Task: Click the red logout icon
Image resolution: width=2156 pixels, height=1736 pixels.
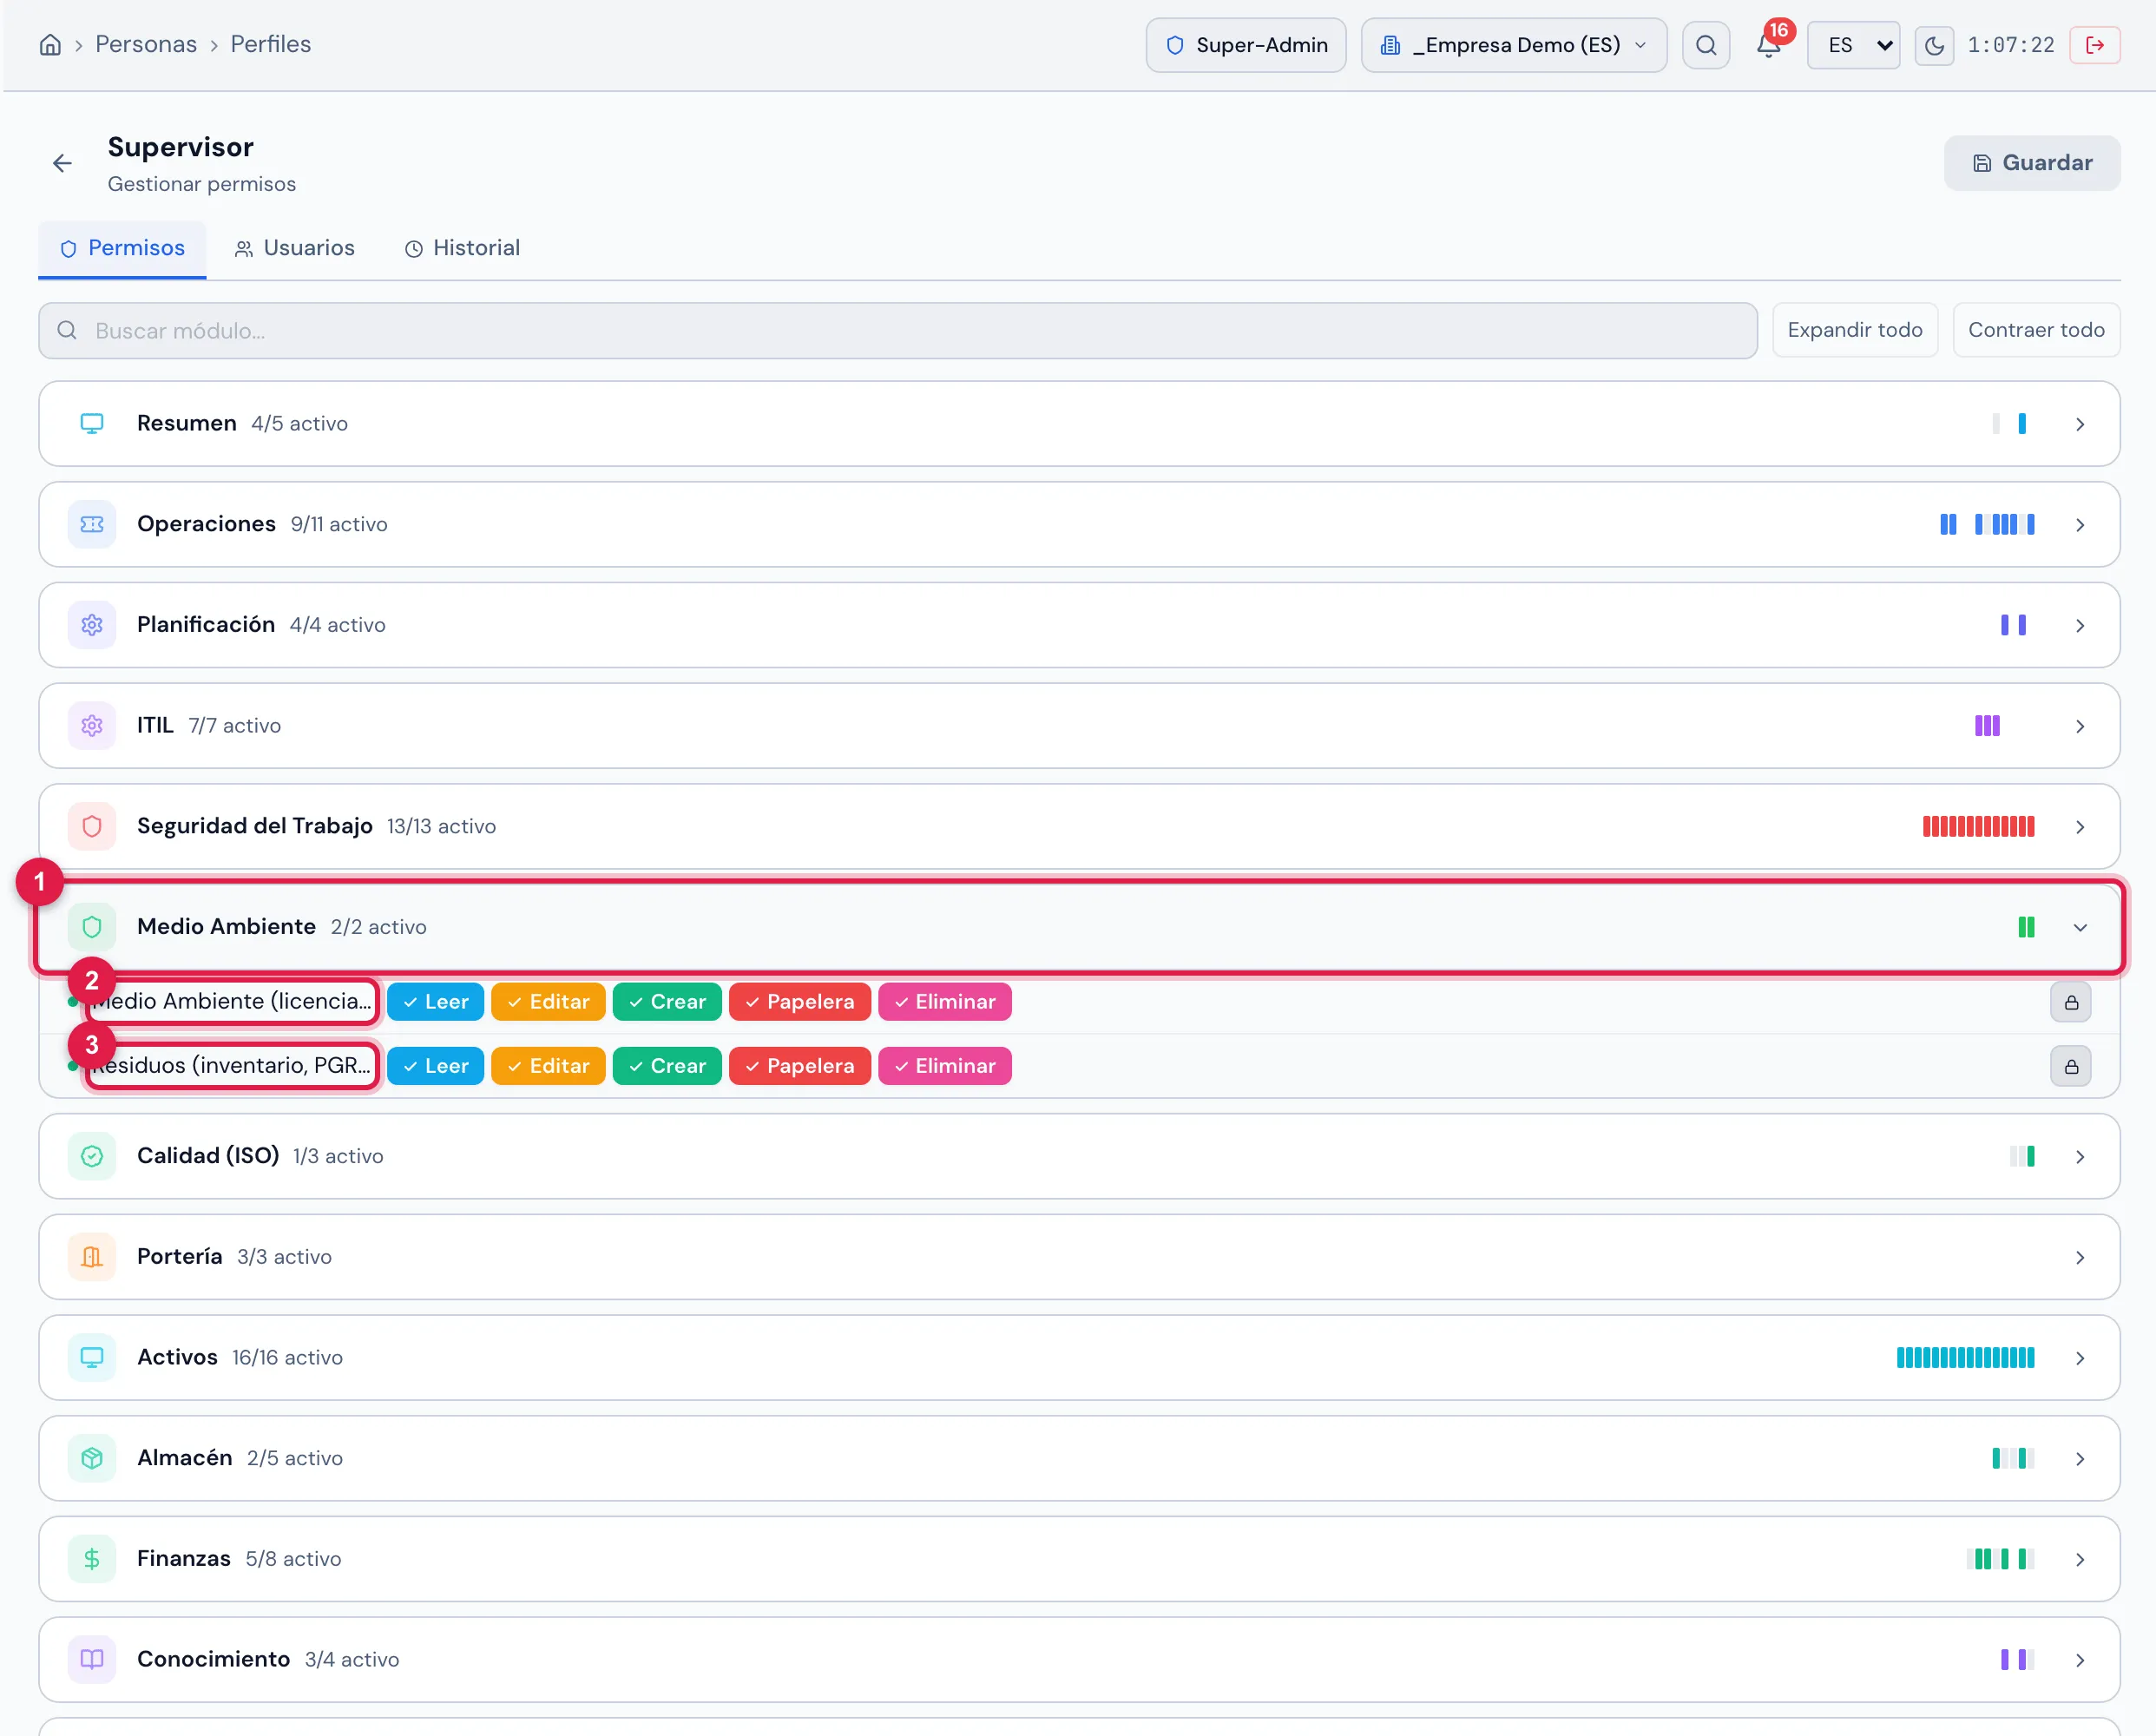Action: click(2095, 45)
